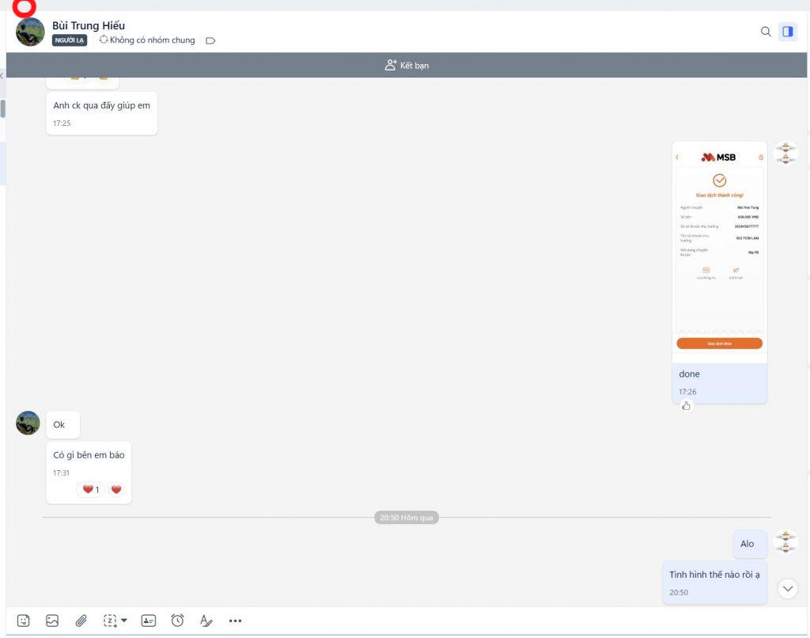Open the text formatting tool

coord(206,621)
